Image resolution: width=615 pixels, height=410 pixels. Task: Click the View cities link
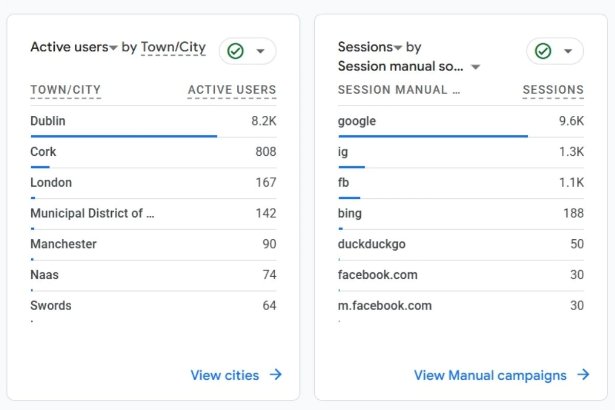point(224,375)
